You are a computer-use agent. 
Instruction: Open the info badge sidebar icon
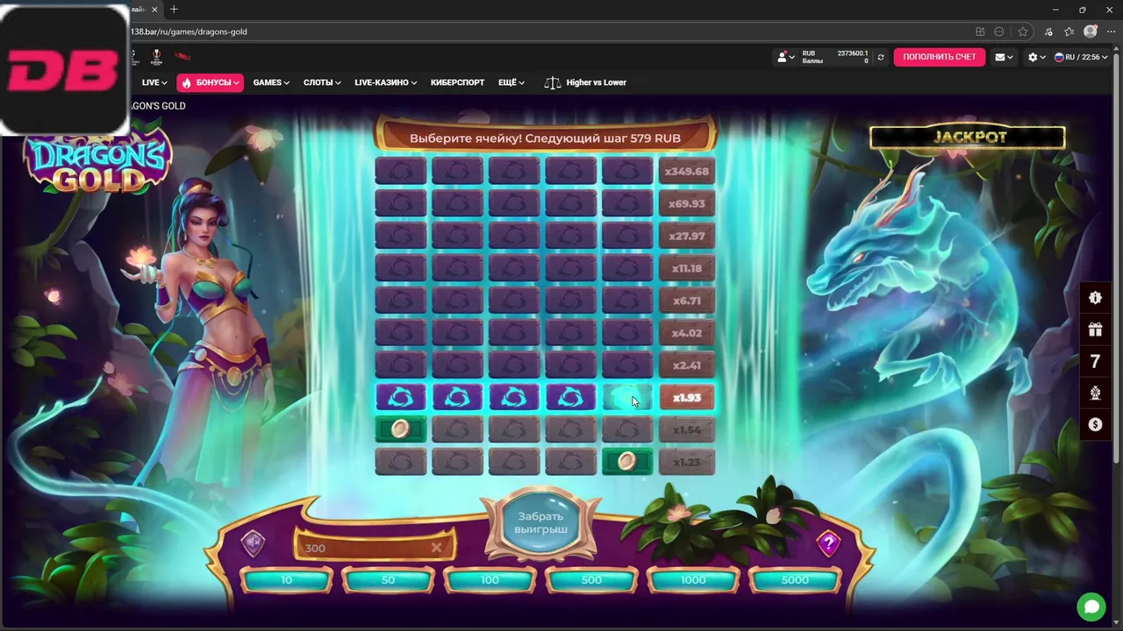click(1095, 298)
